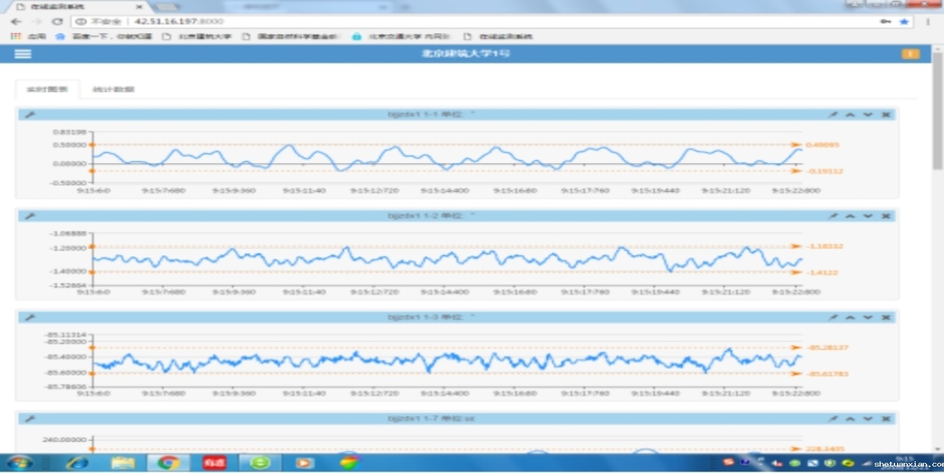Open the hamburger side menu
Image resolution: width=944 pixels, height=473 pixels.
tap(22, 54)
